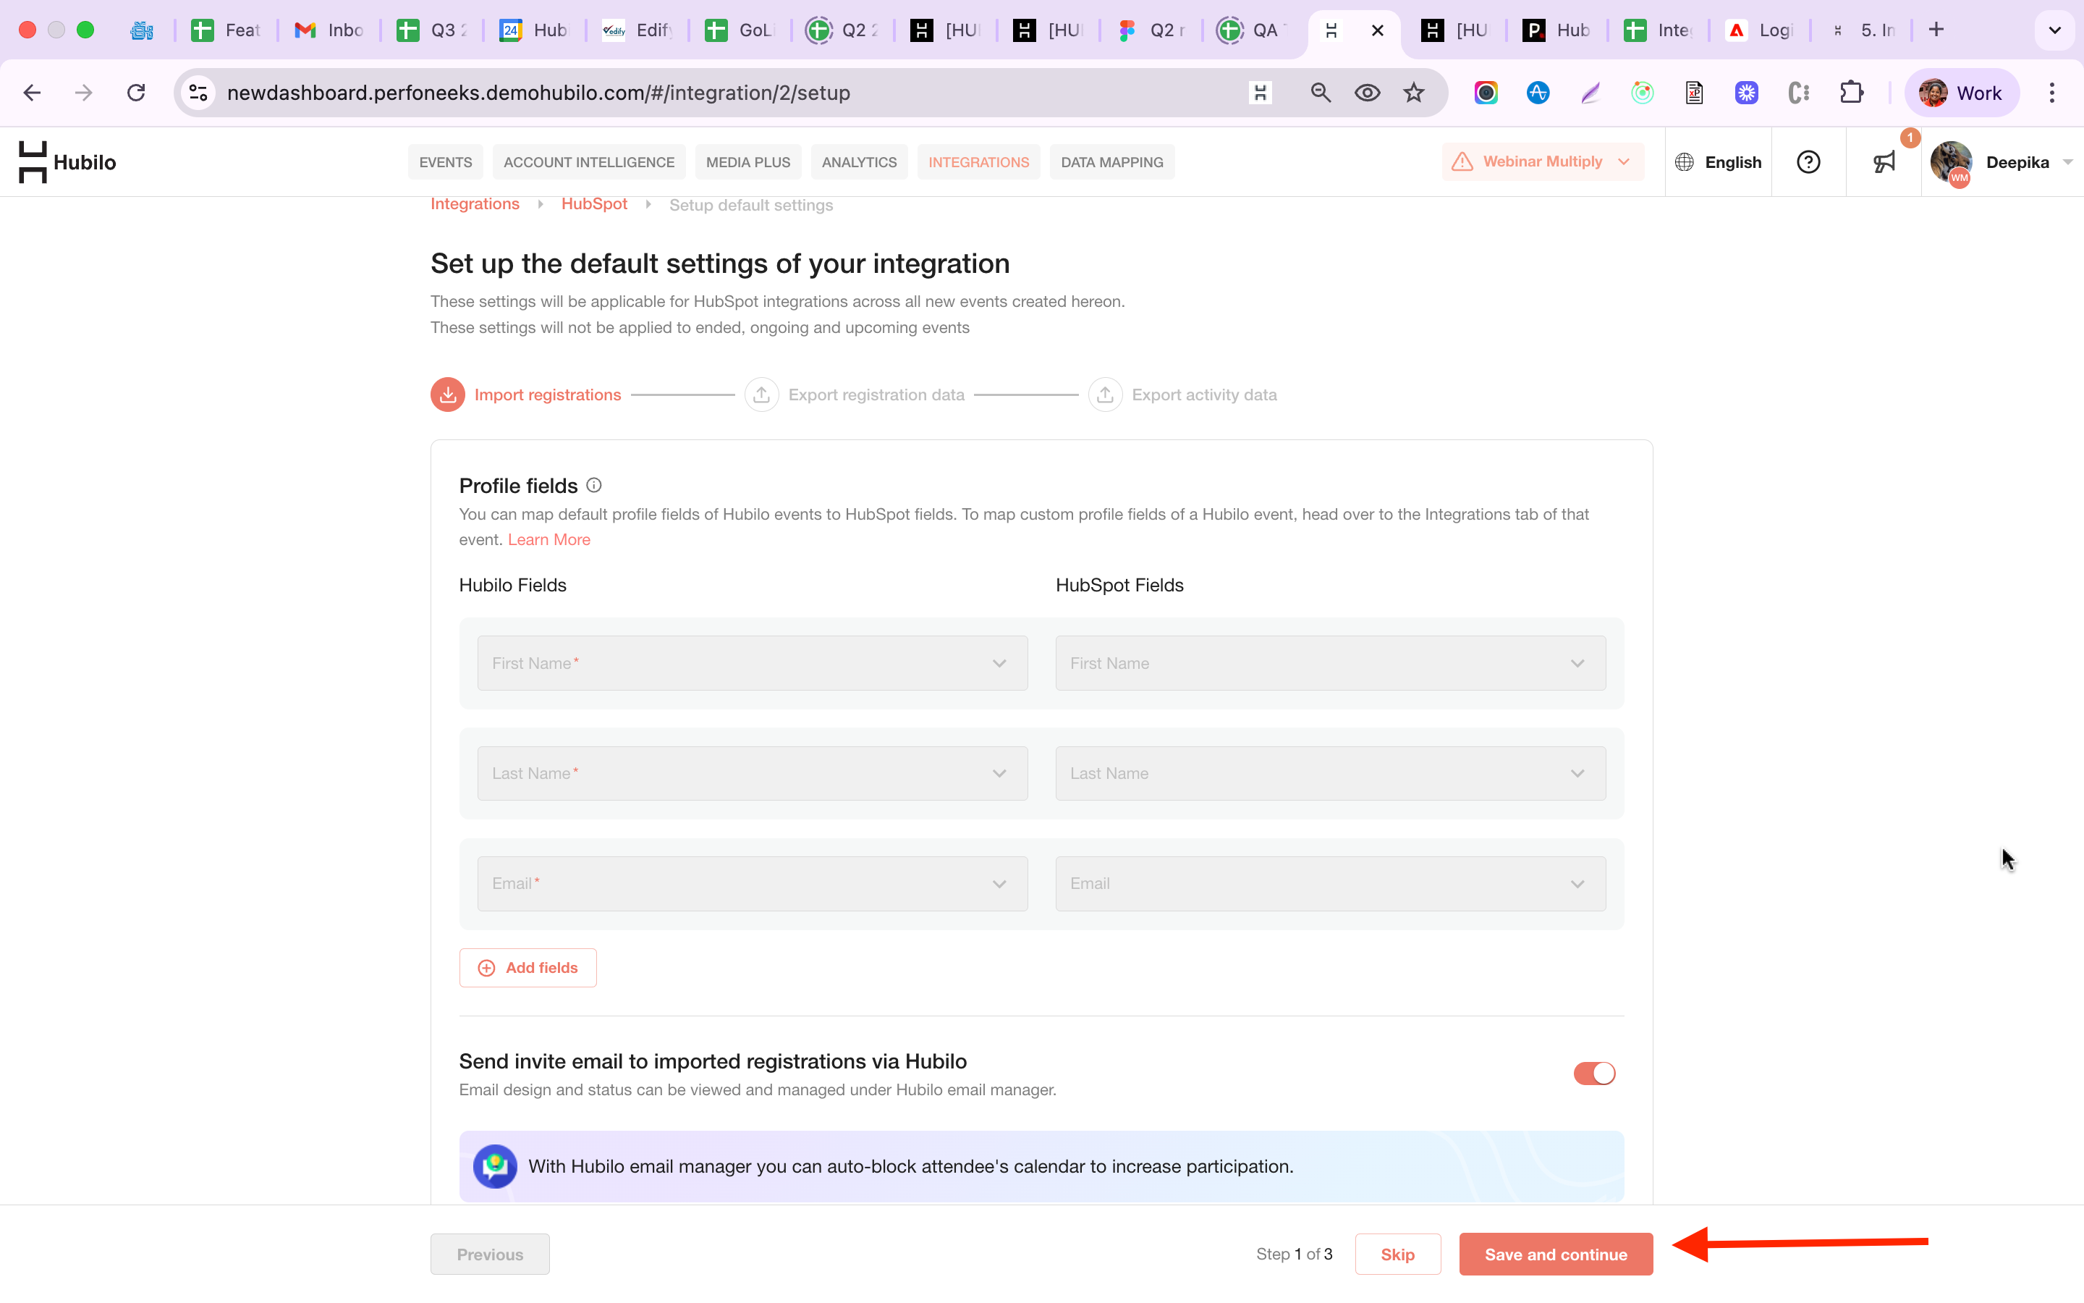Open the tab search dropdown arrow

pyautogui.click(x=2055, y=30)
